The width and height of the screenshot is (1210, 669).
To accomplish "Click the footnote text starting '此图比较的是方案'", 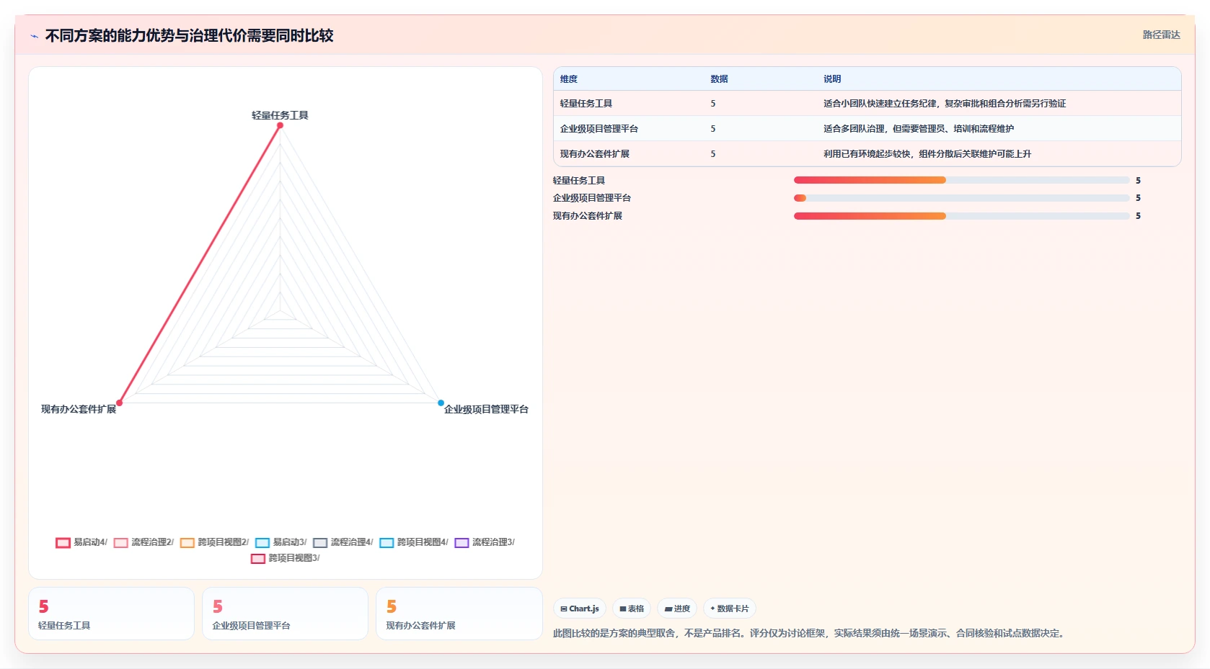I will coord(810,634).
